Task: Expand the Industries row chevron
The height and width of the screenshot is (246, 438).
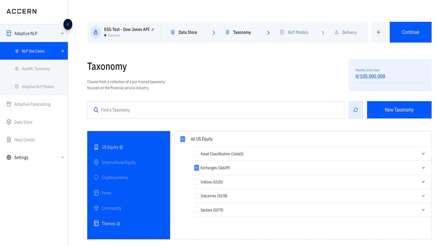Action: [x=423, y=196]
